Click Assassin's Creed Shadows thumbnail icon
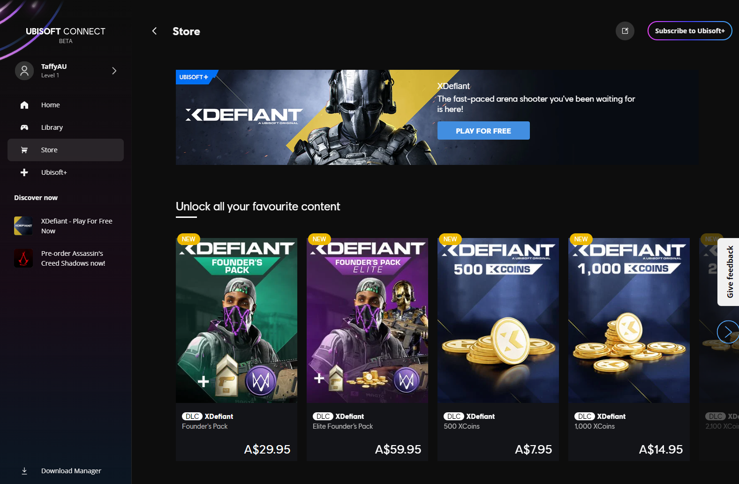The height and width of the screenshot is (484, 739). pyautogui.click(x=23, y=258)
